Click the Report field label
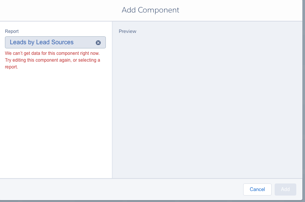The width and height of the screenshot is (305, 202). point(12,31)
